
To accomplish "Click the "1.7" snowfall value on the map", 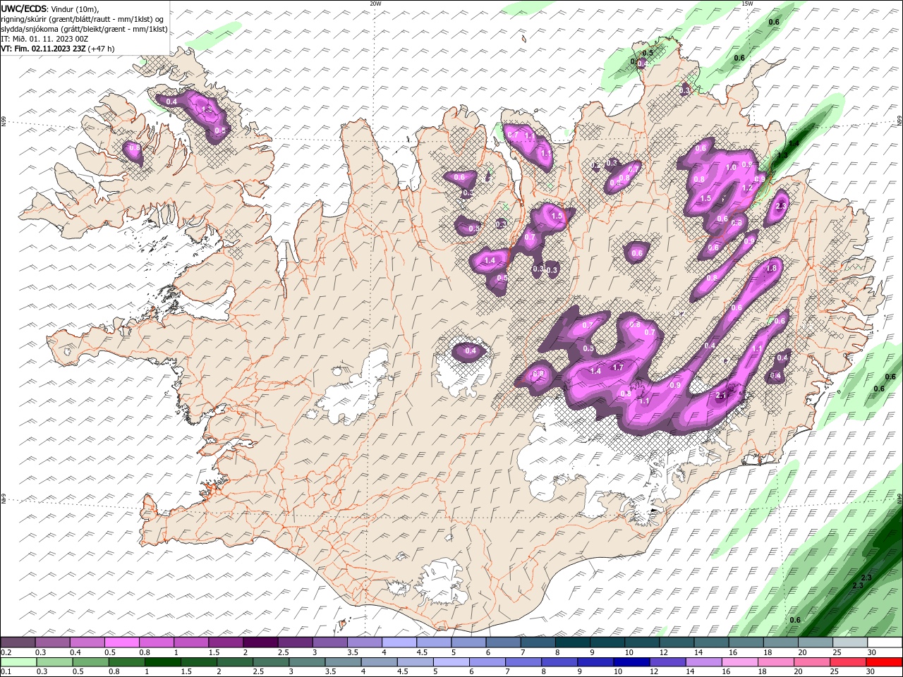I will click(x=618, y=367).
